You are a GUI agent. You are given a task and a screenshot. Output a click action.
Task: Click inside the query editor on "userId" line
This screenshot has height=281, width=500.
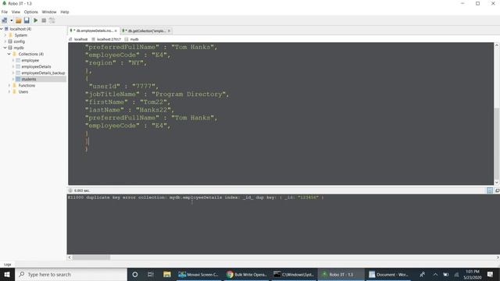click(x=123, y=86)
